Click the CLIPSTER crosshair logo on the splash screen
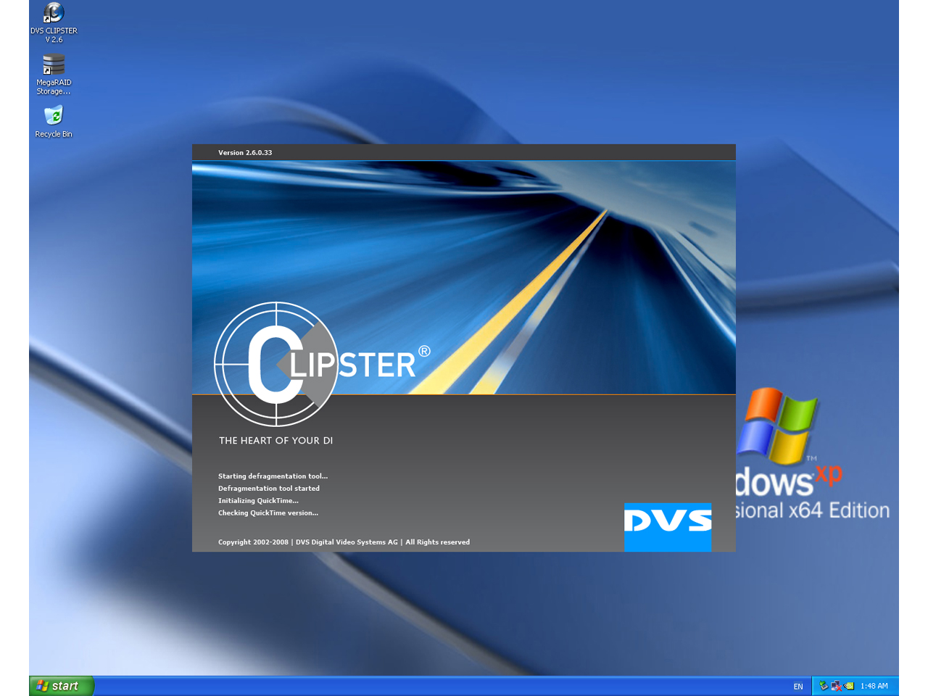928x696 pixels. tap(275, 362)
